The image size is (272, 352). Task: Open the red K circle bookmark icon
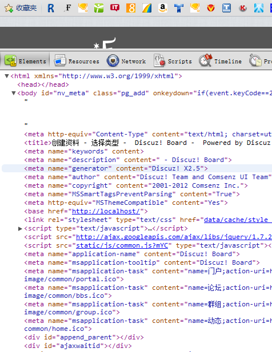[x=242, y=9]
